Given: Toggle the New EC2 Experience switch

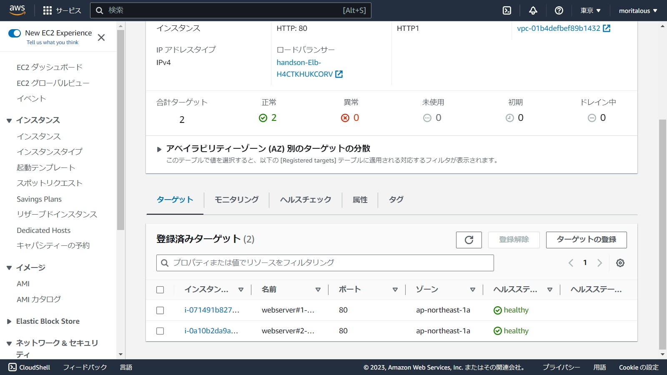Looking at the screenshot, I should pos(15,33).
